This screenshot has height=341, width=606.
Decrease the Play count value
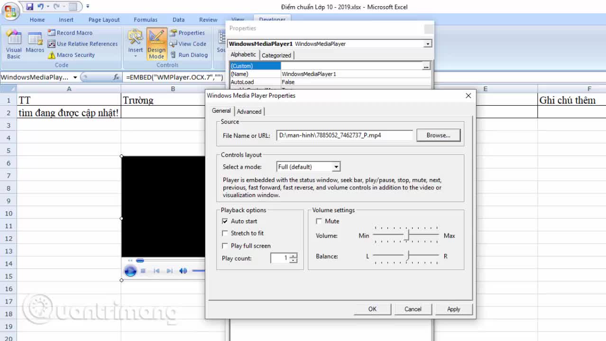pos(294,260)
